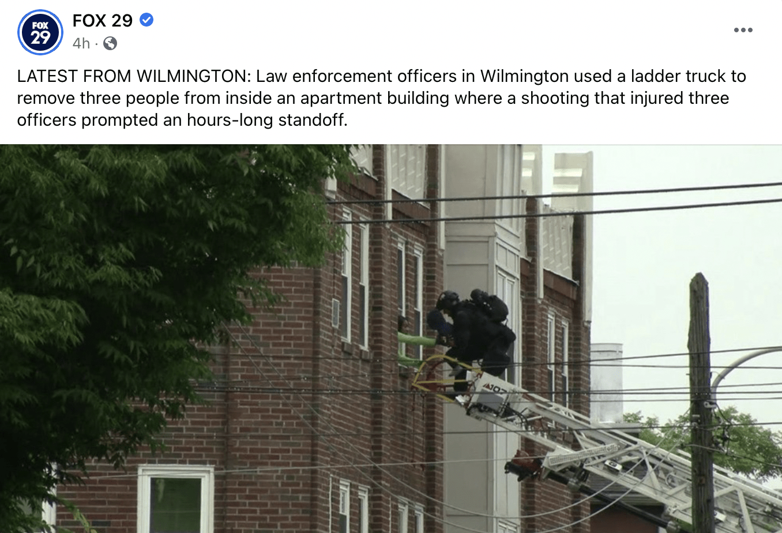Open the post via the 4h timestamp
The height and width of the screenshot is (533, 782).
(81, 43)
